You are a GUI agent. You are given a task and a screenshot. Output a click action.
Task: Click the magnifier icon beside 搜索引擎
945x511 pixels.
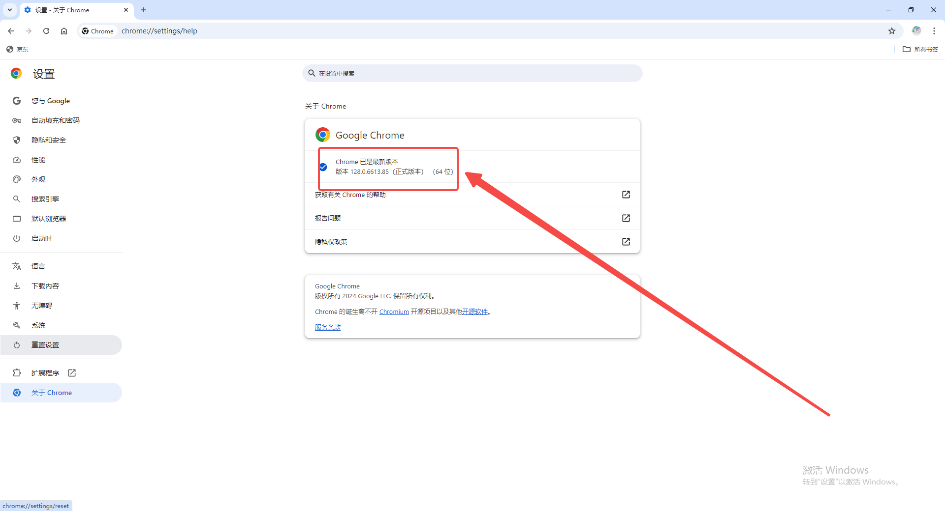(x=17, y=199)
